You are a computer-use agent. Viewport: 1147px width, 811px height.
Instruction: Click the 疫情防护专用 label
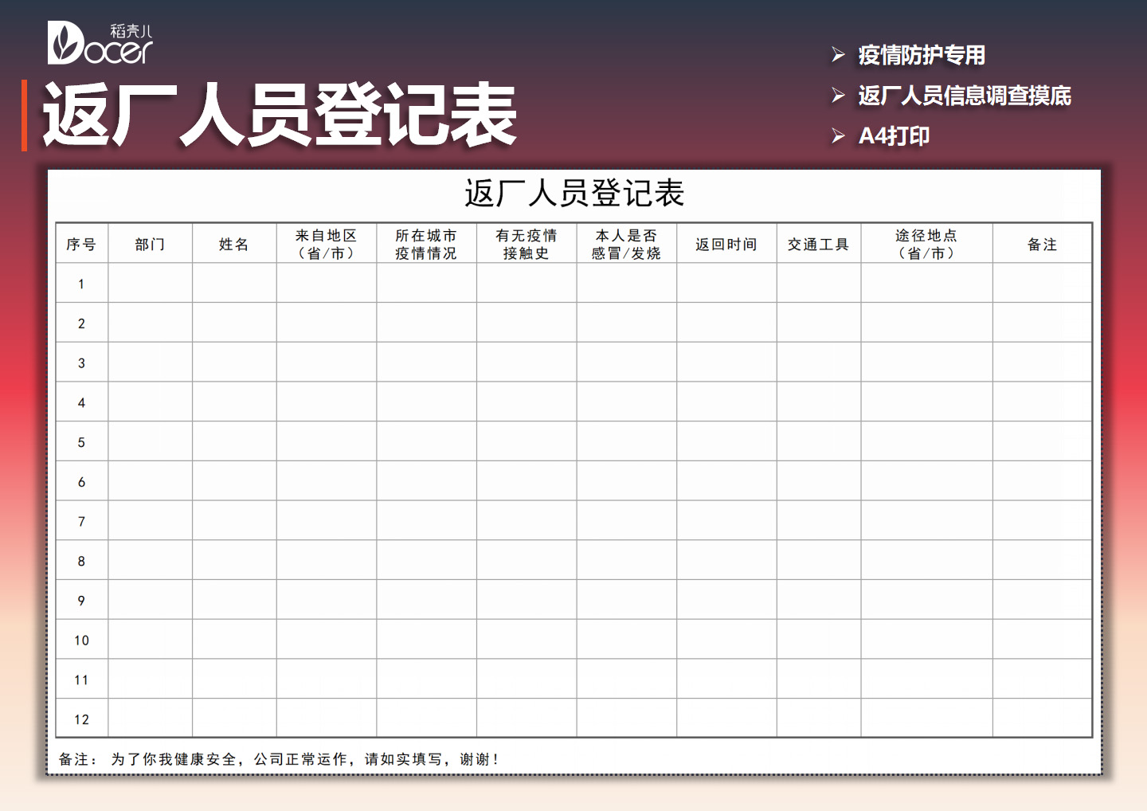click(x=921, y=55)
